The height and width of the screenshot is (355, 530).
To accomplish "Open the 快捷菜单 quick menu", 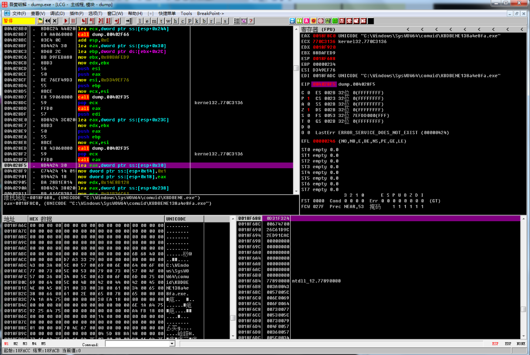I will coord(167,13).
